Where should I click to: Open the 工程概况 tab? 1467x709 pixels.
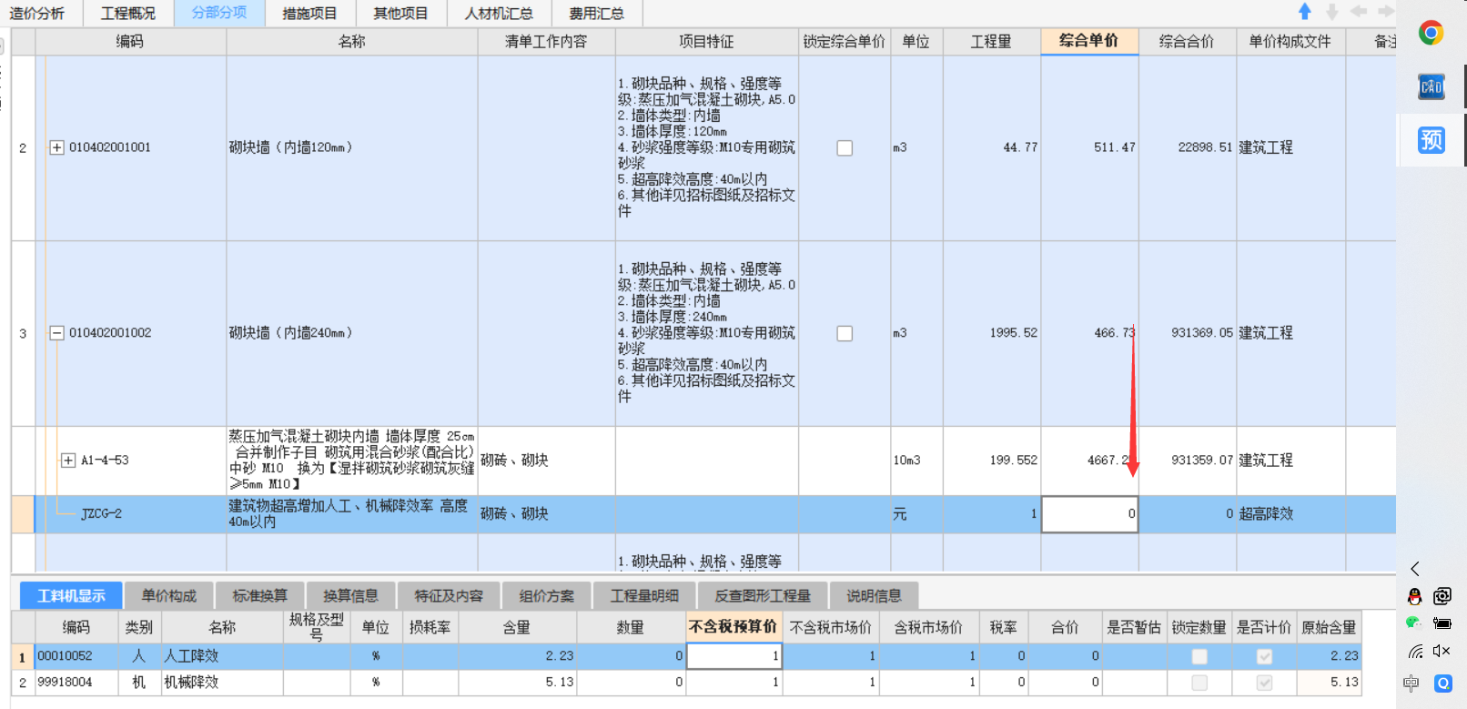pos(128,14)
